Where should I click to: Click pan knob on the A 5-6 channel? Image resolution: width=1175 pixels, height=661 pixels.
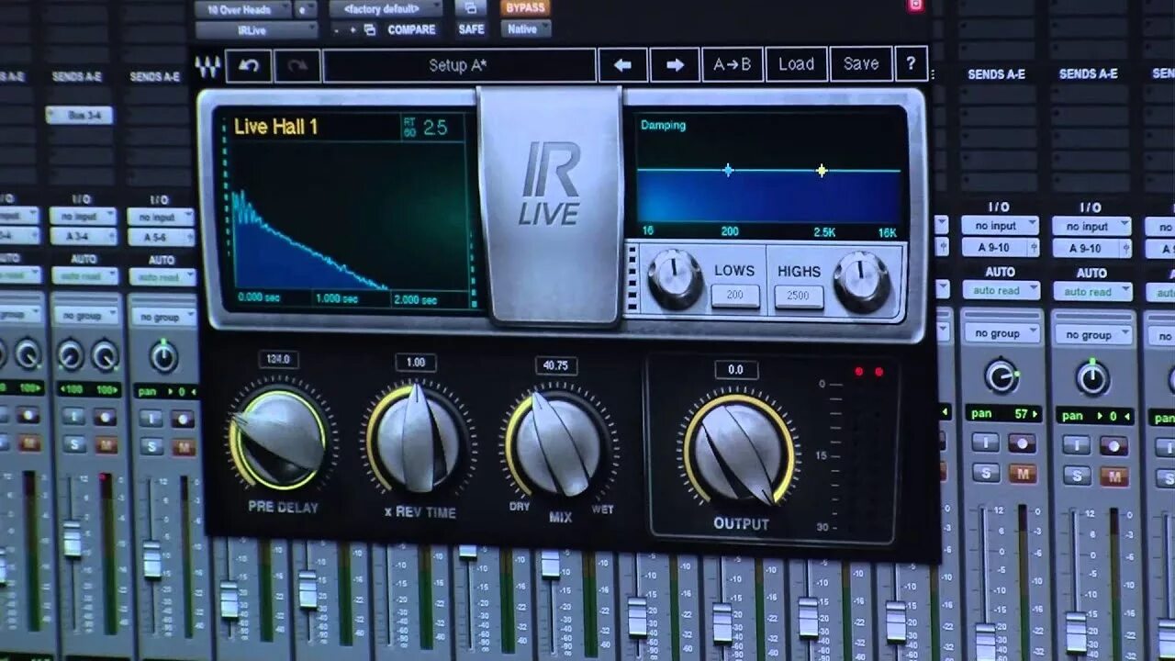click(163, 356)
